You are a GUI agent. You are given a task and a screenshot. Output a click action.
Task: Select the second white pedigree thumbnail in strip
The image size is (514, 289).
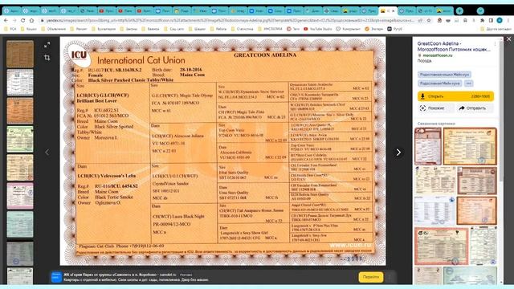point(20,82)
